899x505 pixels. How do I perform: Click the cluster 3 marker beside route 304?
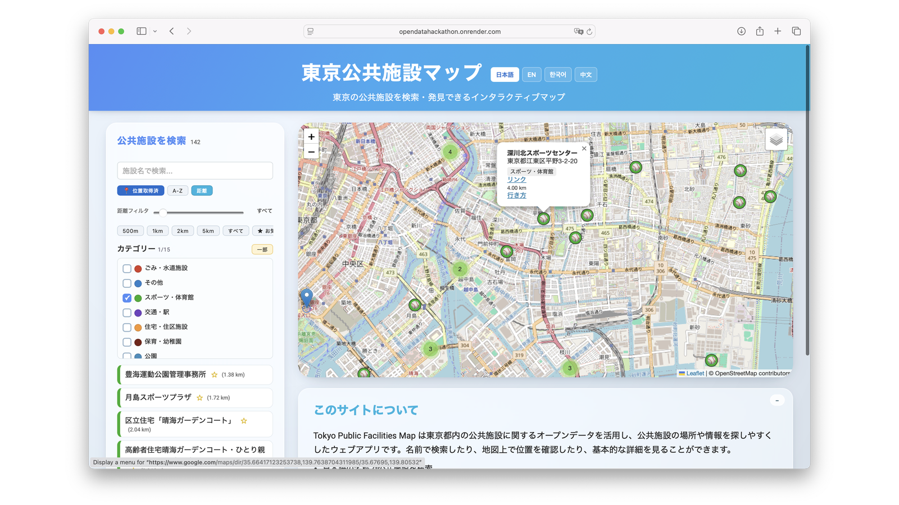coord(430,348)
